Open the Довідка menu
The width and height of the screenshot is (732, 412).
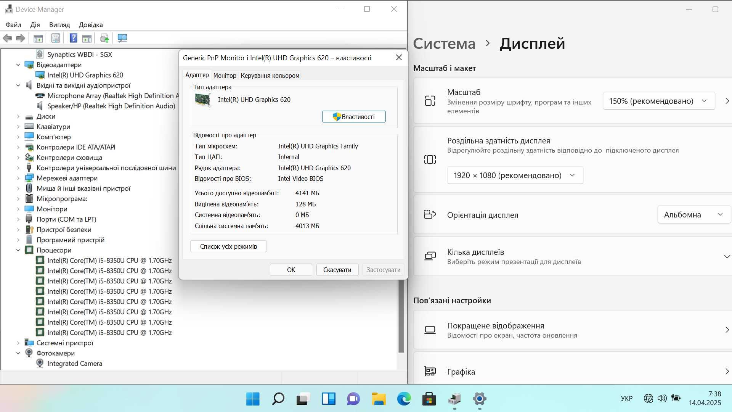91,25
